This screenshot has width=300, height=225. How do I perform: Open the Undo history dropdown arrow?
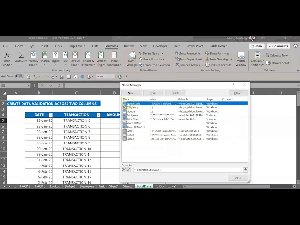pos(39,76)
